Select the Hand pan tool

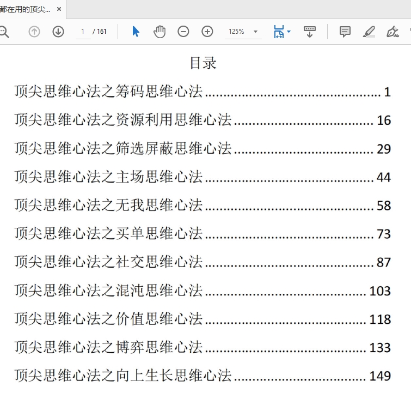160,32
